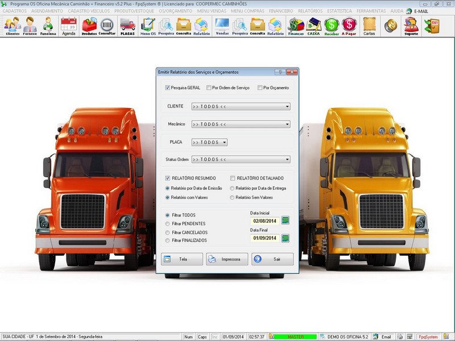This screenshot has height=341, width=455.
Task: Open the FERRAMENTAS menu
Action: (x=371, y=11)
